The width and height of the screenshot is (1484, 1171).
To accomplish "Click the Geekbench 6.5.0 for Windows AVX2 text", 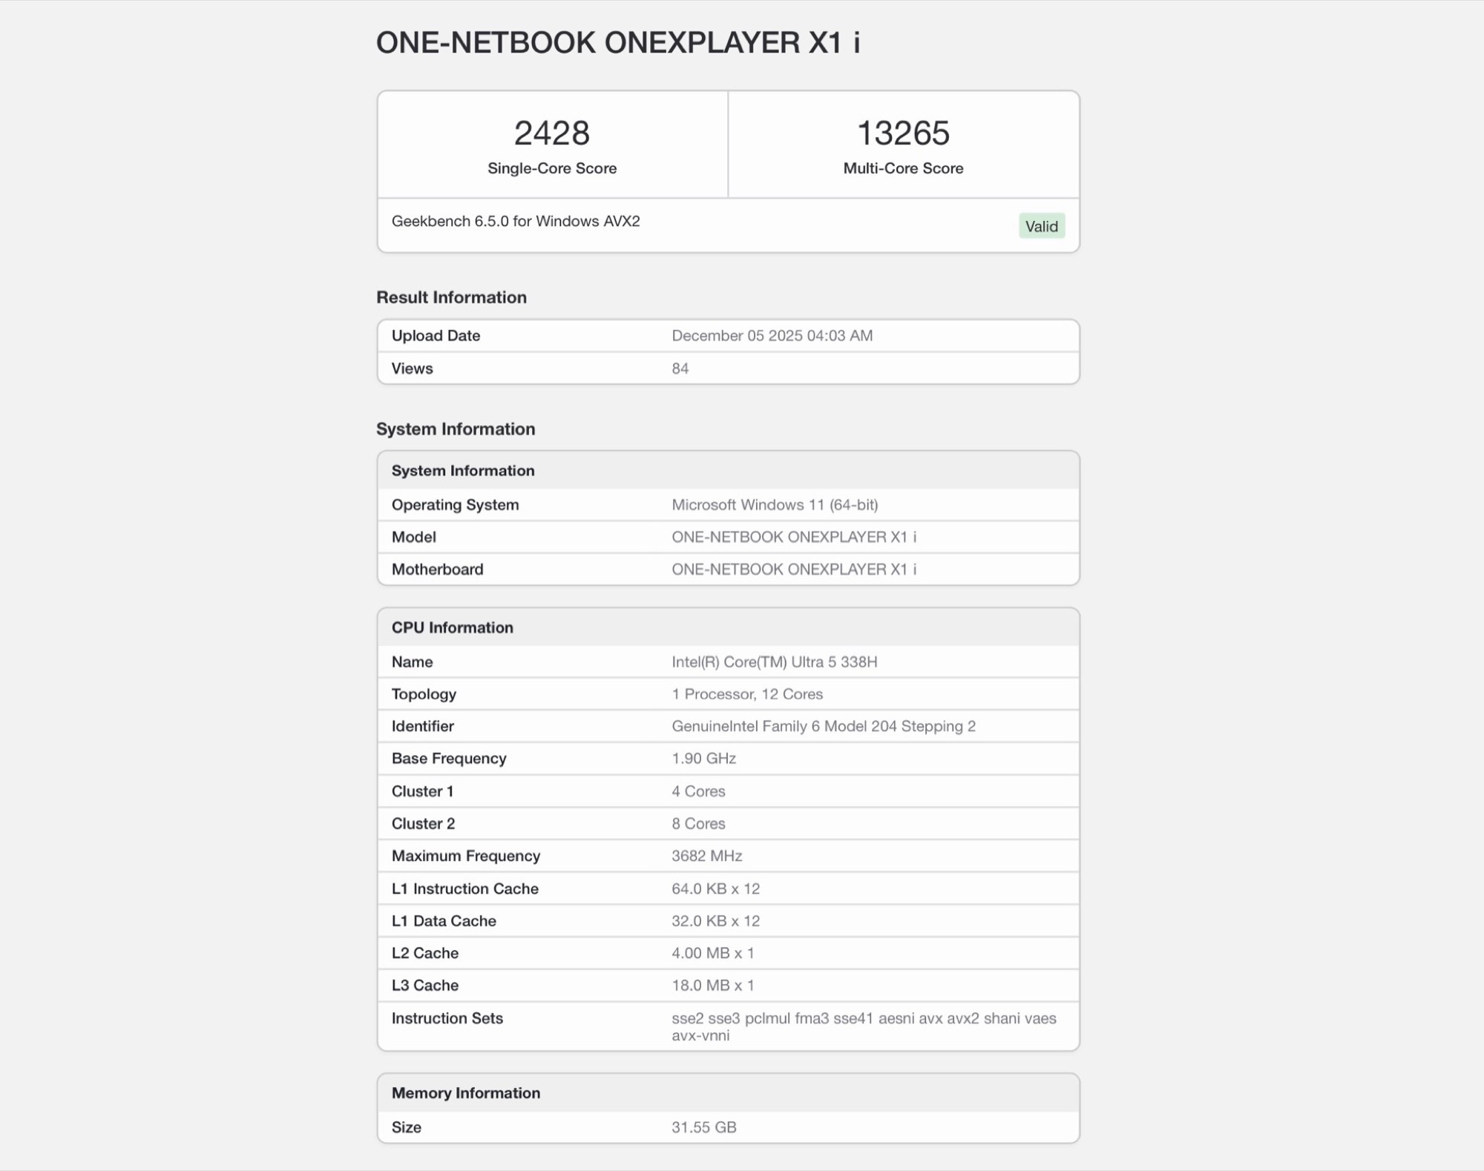I will pos(516,221).
